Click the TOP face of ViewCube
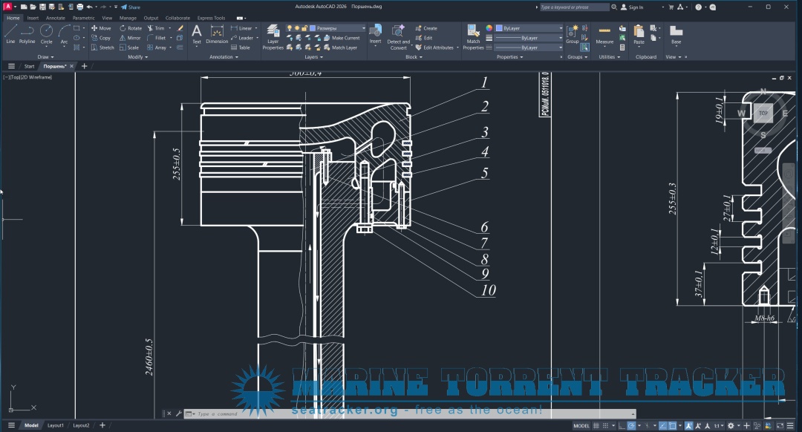This screenshot has height=432, width=802. [763, 113]
